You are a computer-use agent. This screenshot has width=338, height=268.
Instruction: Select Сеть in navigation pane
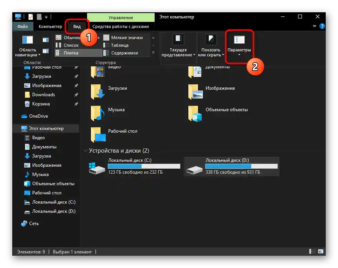click(x=34, y=224)
